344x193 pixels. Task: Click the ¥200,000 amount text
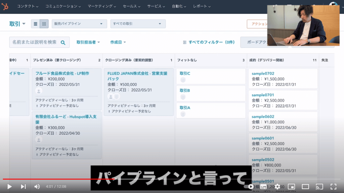[56, 79]
